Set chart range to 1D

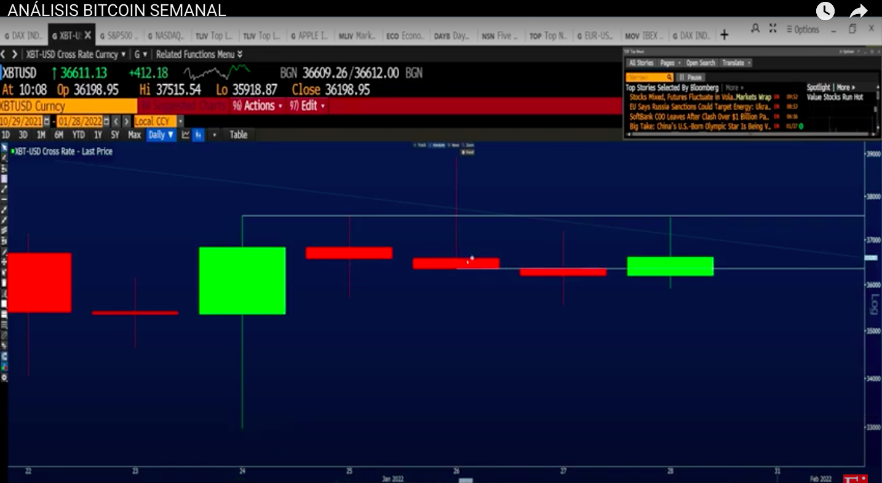coord(6,135)
